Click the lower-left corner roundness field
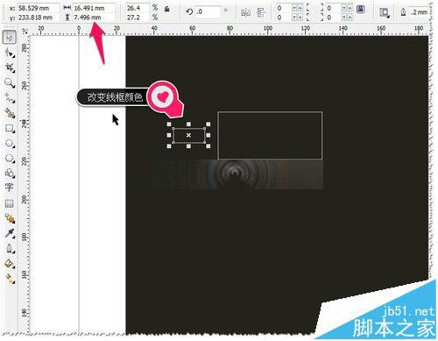Screen dimensions: 438x341 pyautogui.click(x=283, y=18)
